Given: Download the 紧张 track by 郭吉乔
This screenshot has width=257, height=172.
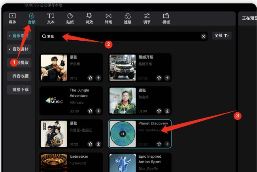Looking at the screenshot, I should click(x=167, y=111).
